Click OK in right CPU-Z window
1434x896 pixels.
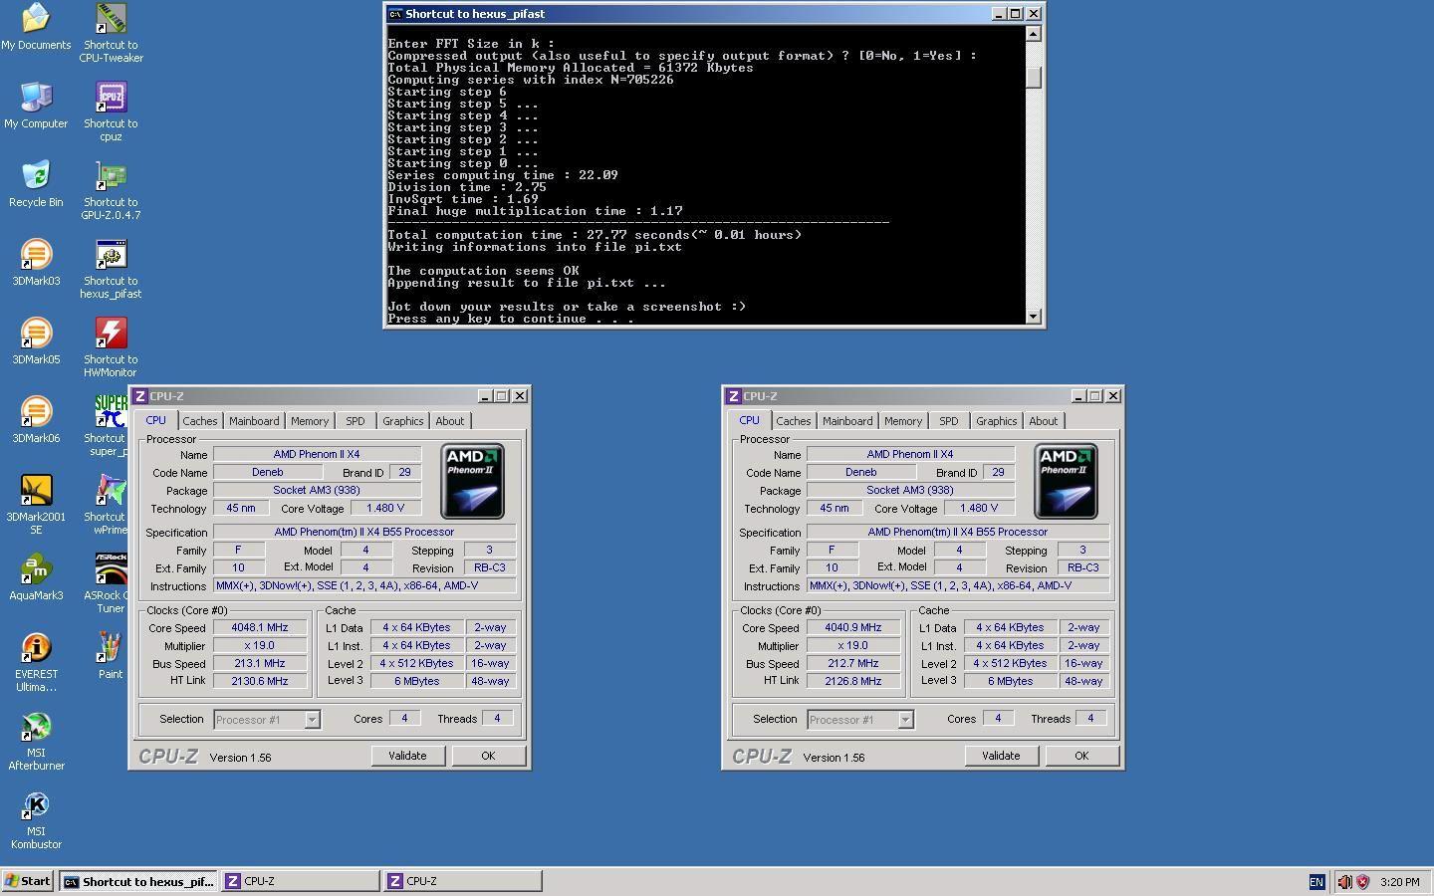(x=1081, y=756)
